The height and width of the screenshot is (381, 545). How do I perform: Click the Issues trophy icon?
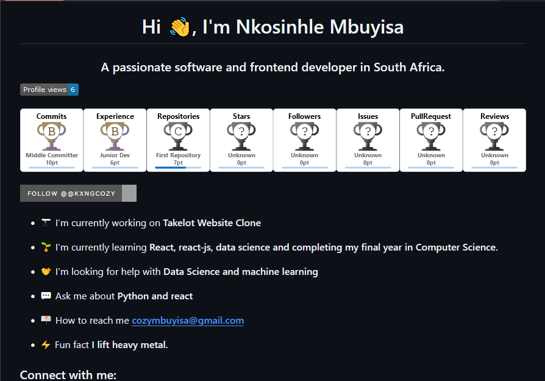(368, 136)
